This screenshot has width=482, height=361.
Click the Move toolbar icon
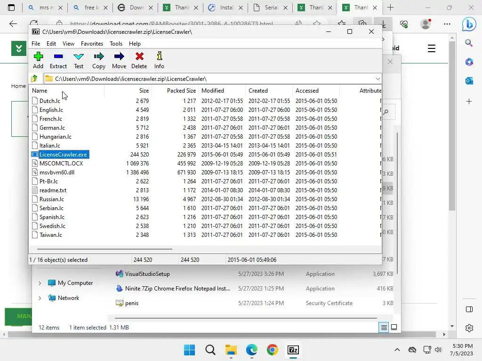coord(119,60)
